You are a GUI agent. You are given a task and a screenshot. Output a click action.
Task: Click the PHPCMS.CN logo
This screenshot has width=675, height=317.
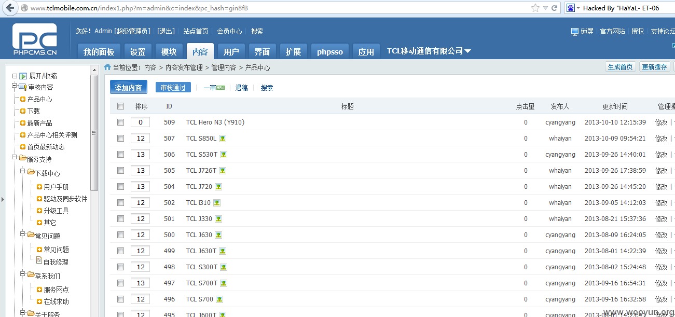(35, 40)
